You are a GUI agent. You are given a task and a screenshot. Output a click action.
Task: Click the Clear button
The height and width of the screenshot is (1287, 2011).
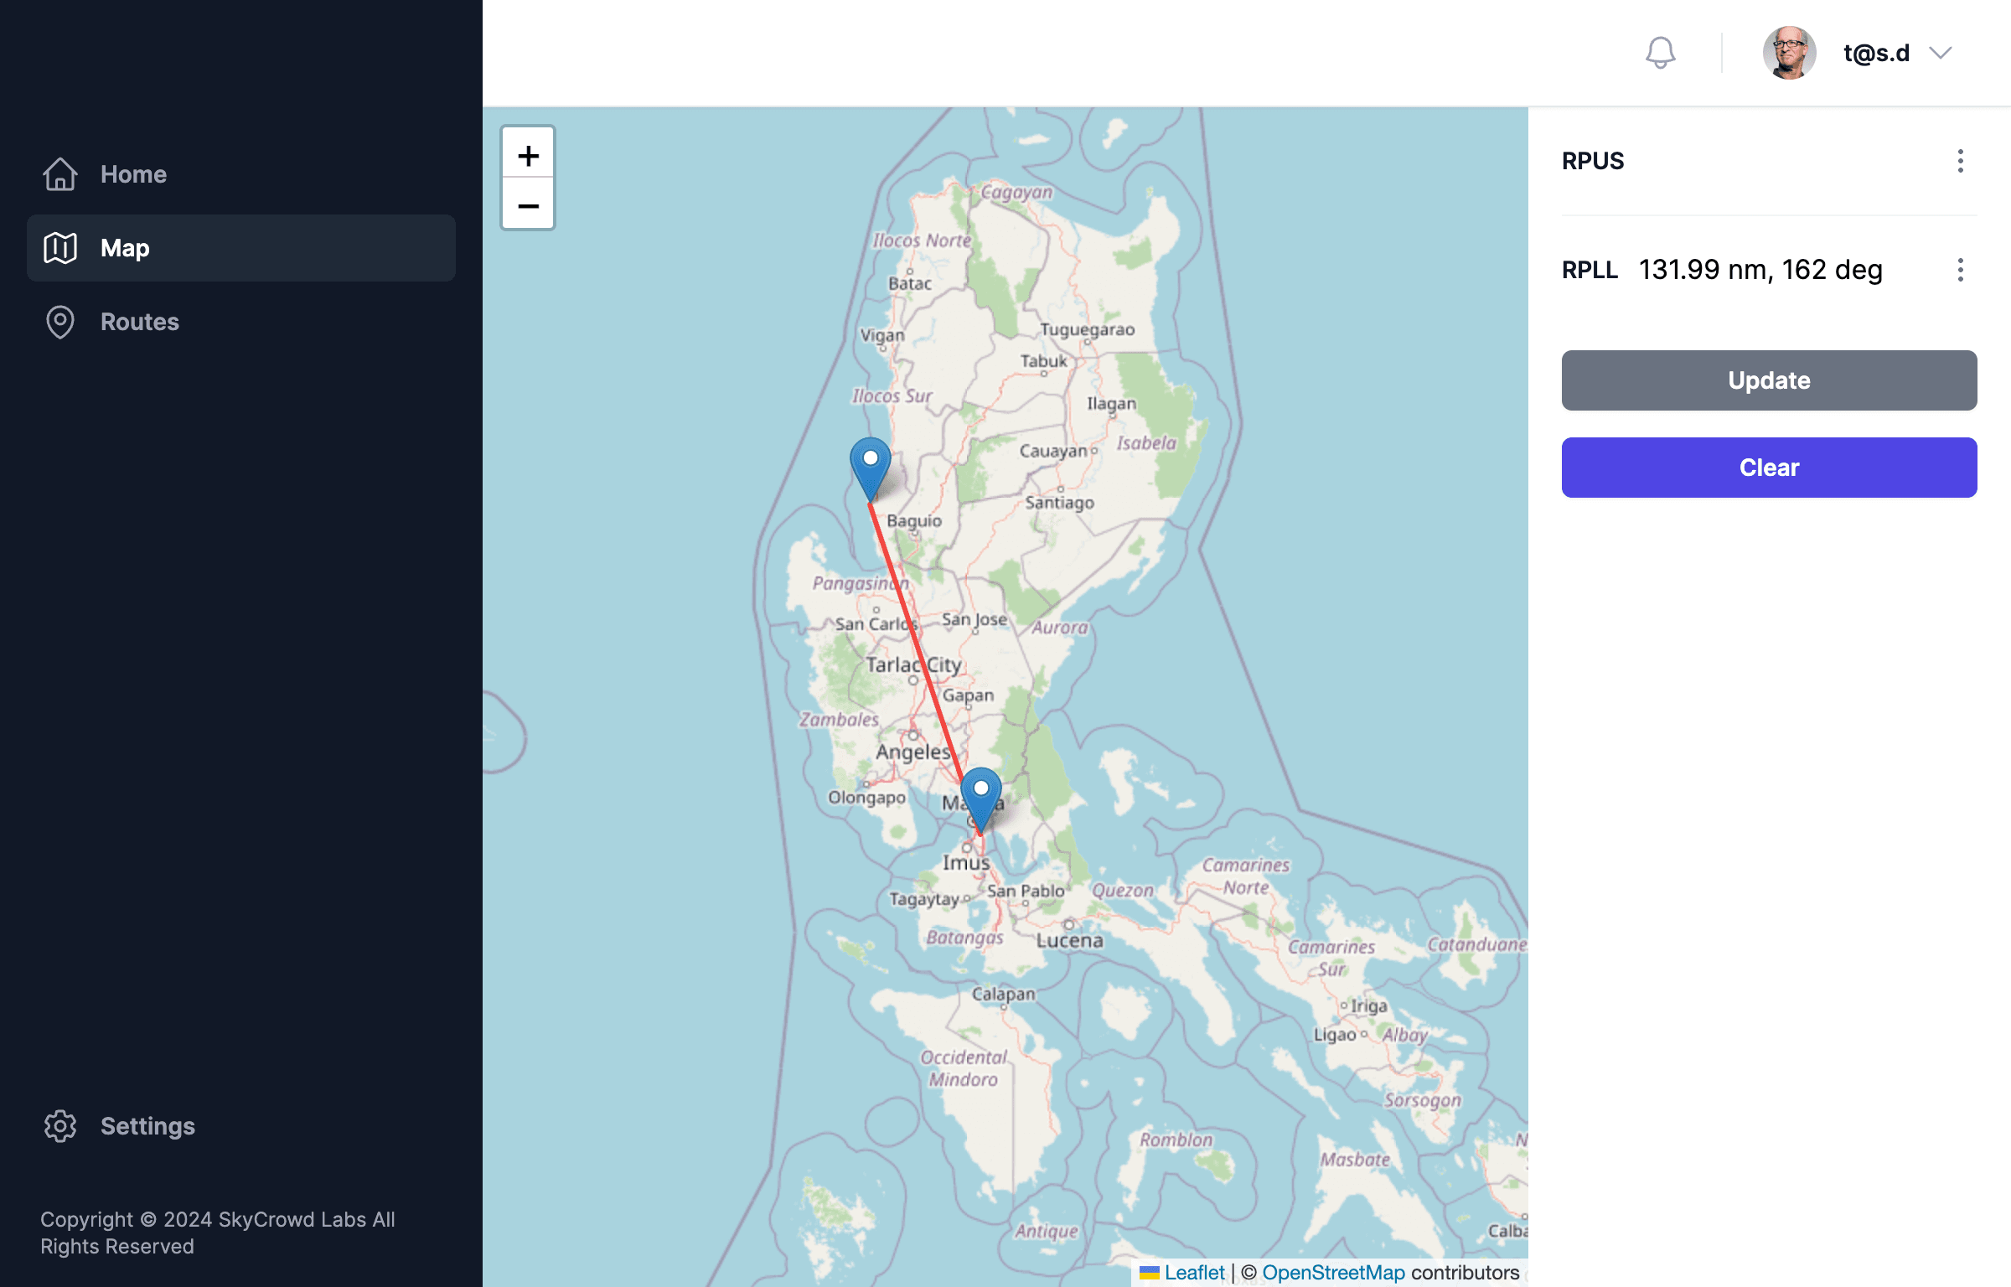(1769, 466)
